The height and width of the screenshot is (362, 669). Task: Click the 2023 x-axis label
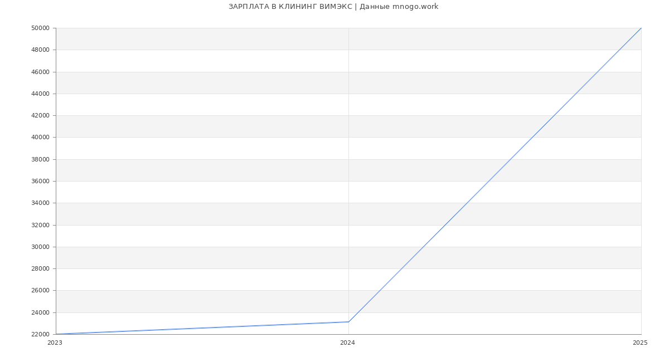pos(55,343)
